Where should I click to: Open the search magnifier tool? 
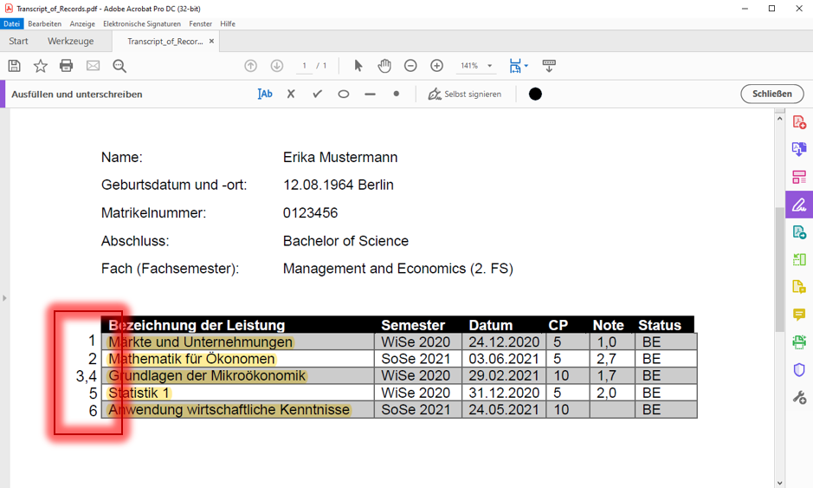pos(119,66)
